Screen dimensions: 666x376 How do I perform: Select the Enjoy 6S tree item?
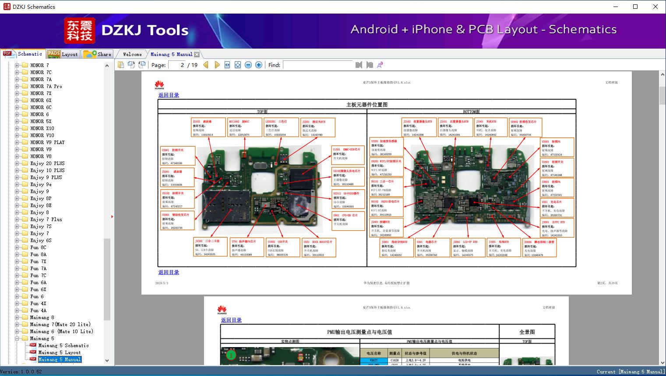(x=41, y=240)
